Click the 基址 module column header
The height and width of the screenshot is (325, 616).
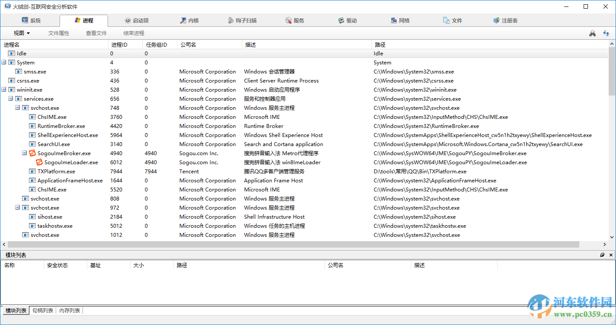[108, 265]
